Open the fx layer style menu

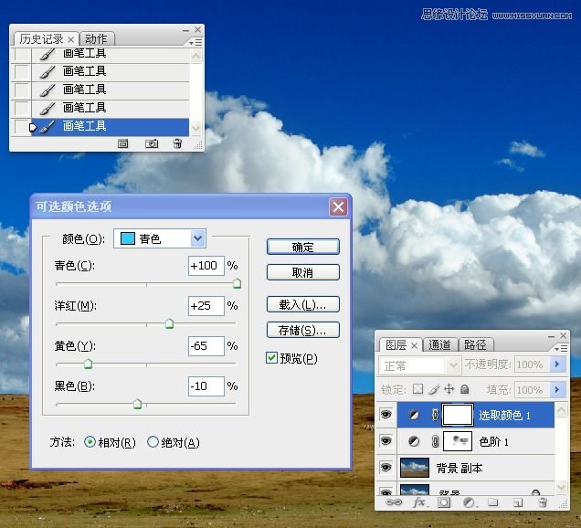419,502
